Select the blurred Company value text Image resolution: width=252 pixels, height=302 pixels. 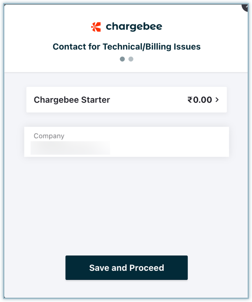pyautogui.click(x=70, y=148)
